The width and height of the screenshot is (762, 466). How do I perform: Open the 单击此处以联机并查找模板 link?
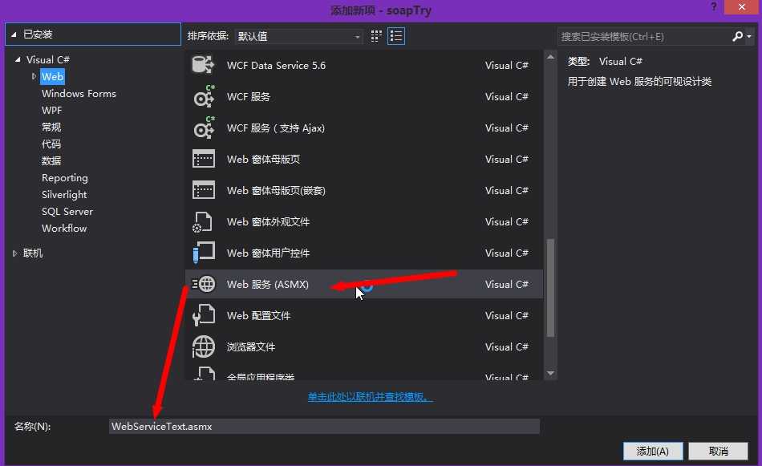click(x=370, y=397)
